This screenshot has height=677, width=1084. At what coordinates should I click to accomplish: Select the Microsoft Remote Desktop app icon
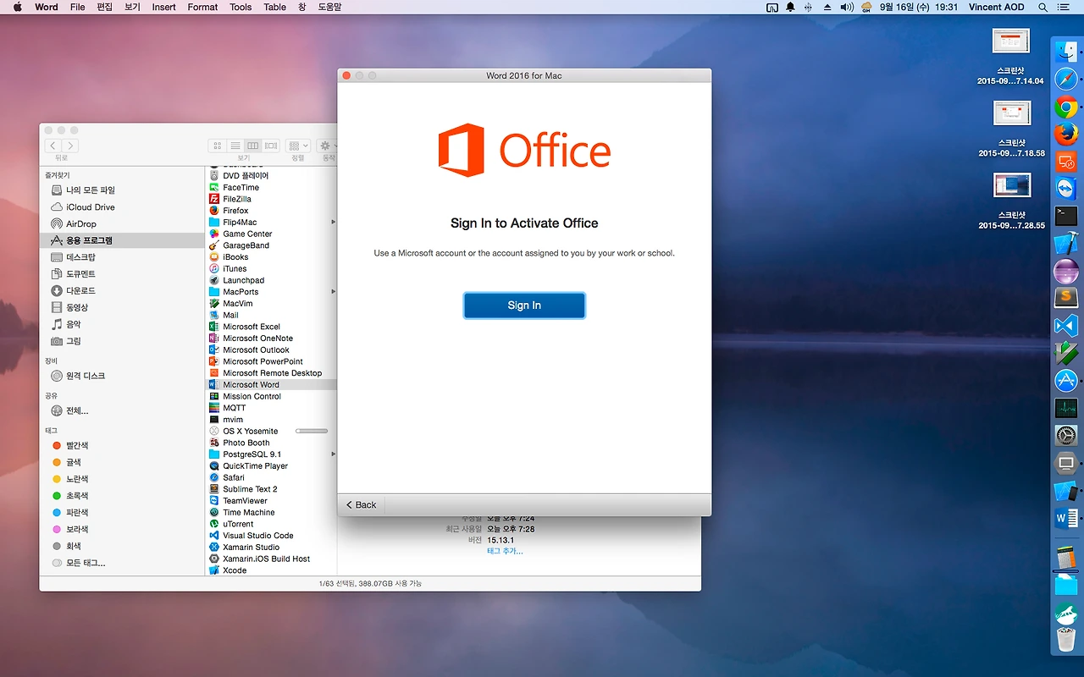coord(214,373)
